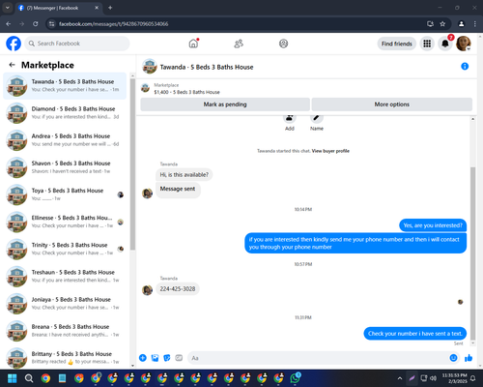Click the Messenger | Facebook tab

[x=58, y=8]
